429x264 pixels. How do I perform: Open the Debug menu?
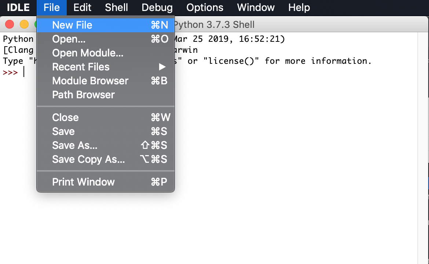coord(157,7)
